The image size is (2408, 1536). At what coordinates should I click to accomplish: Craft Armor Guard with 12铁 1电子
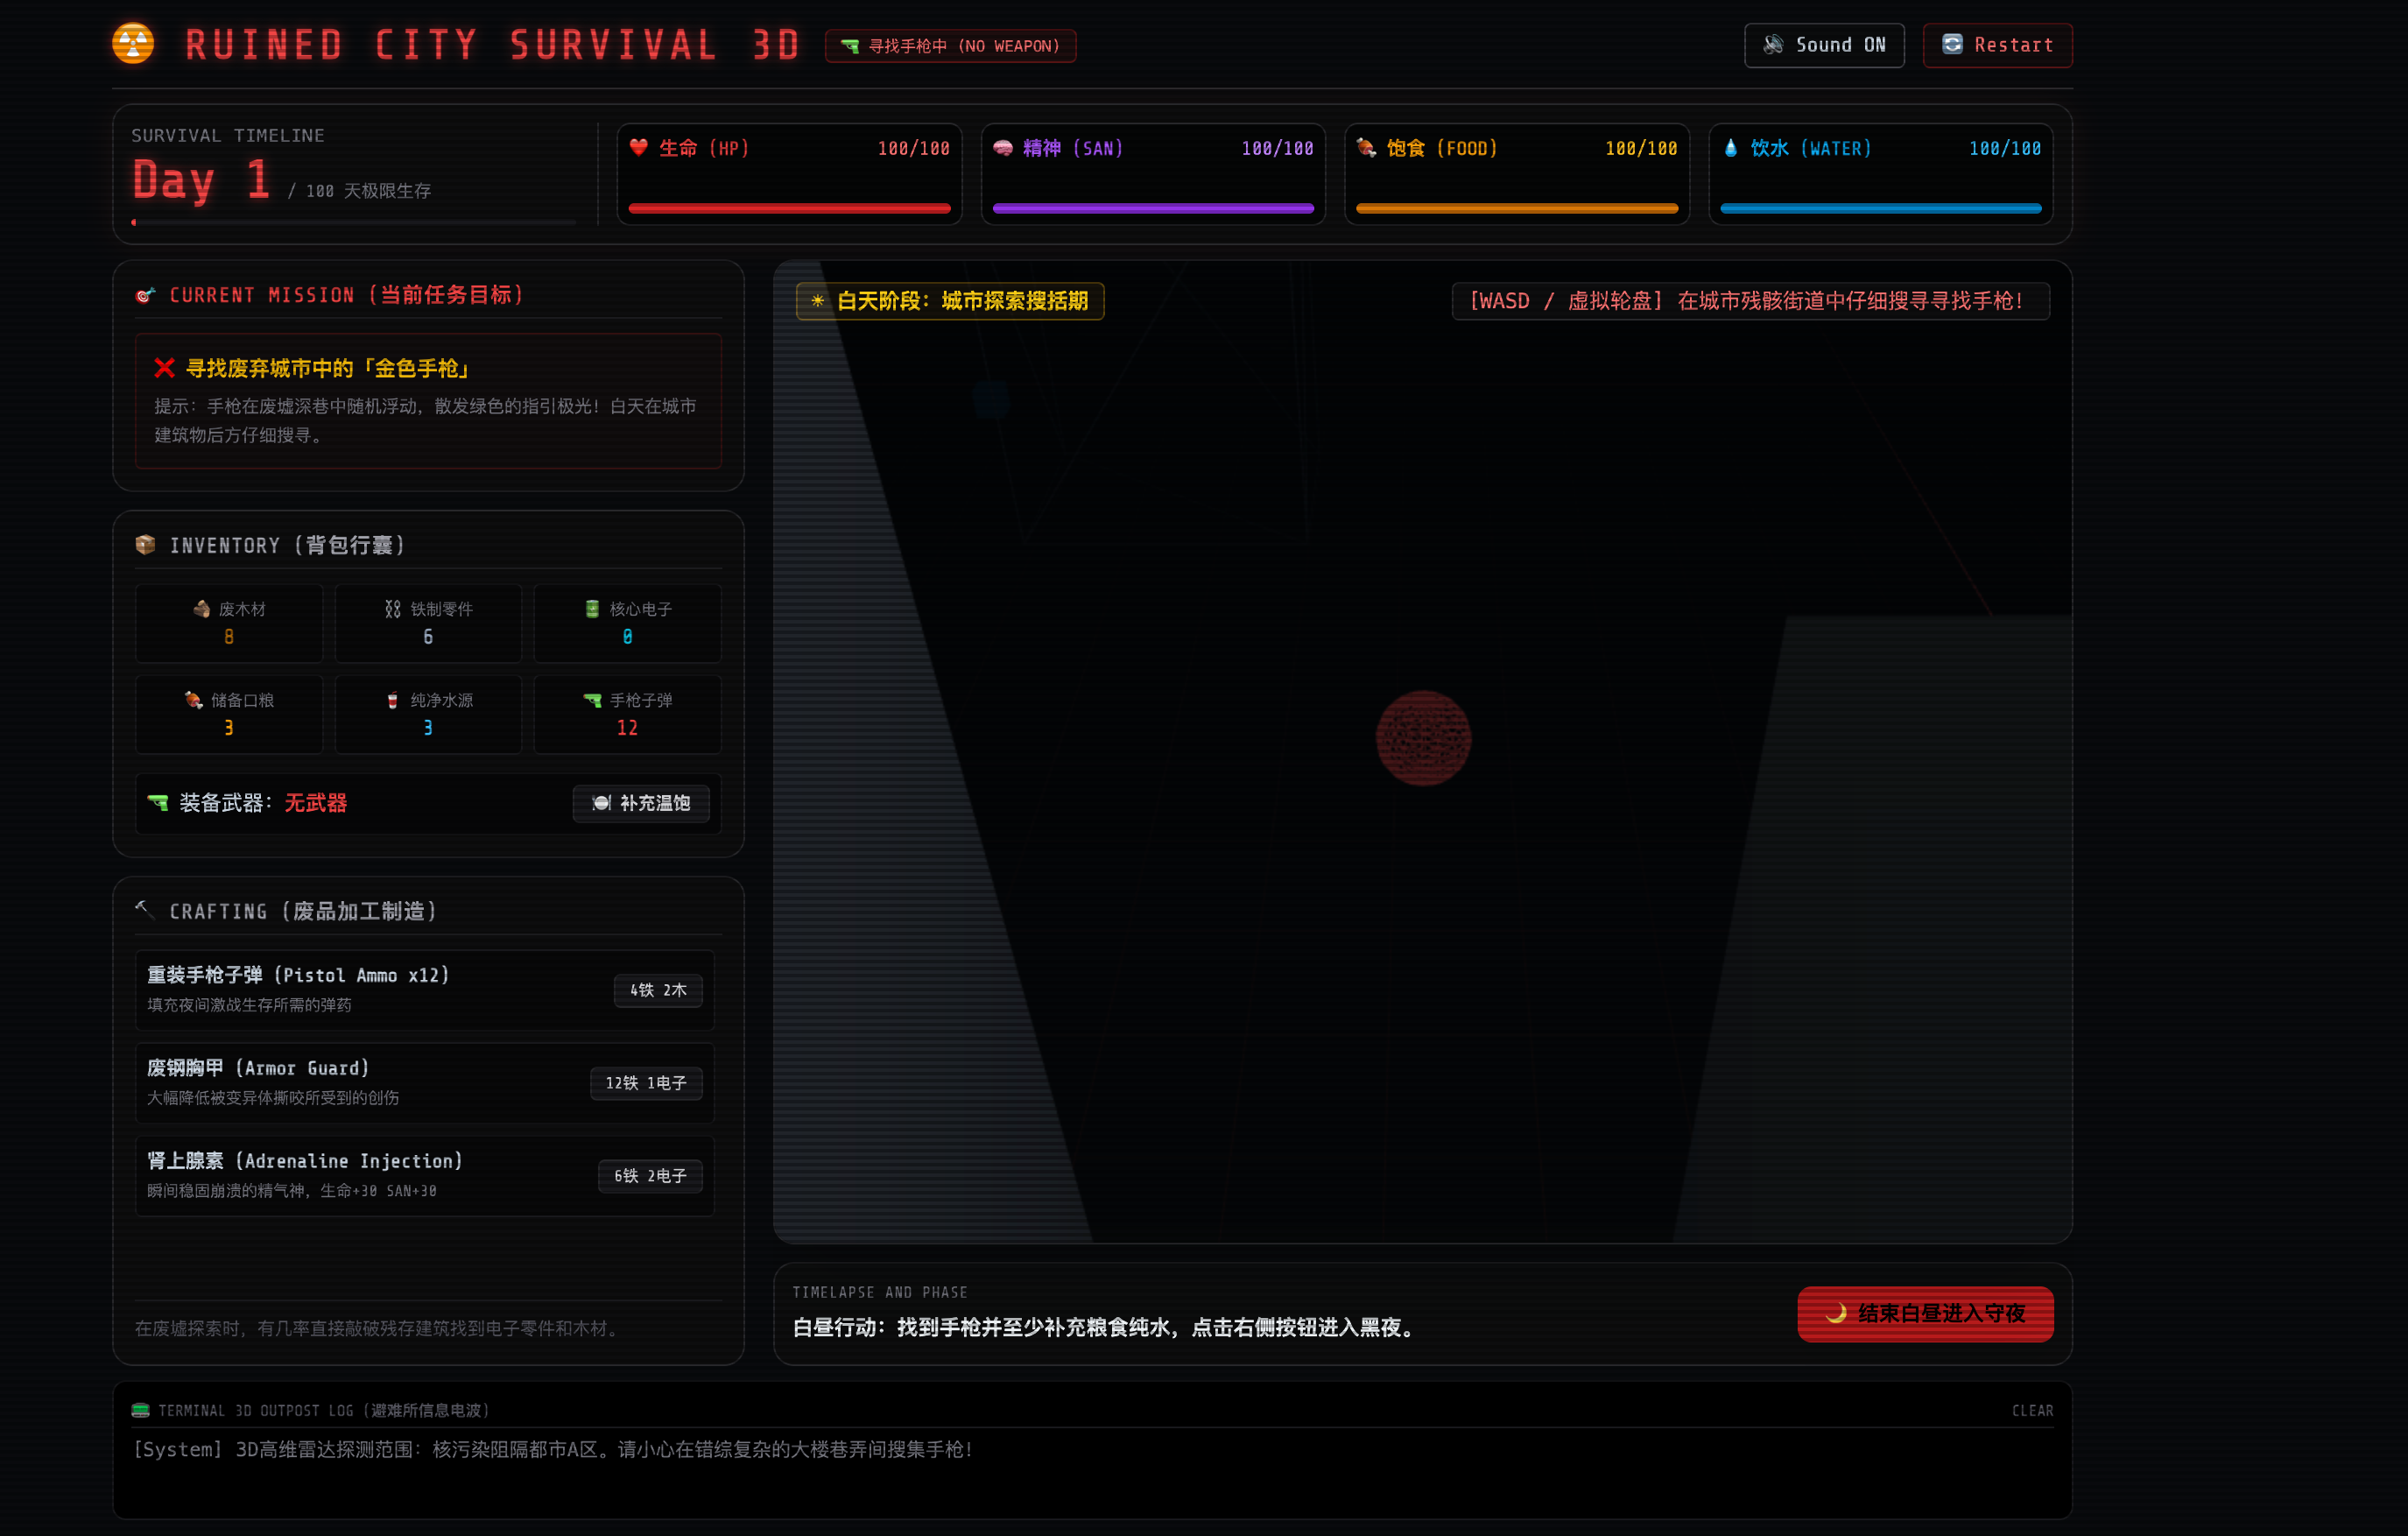(646, 1083)
